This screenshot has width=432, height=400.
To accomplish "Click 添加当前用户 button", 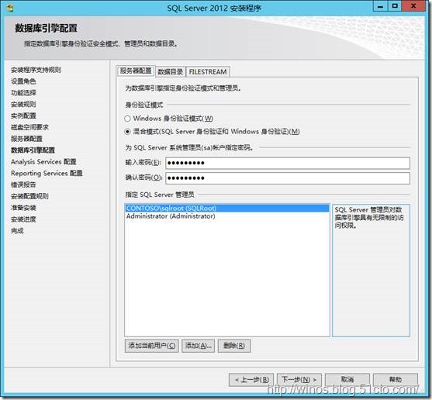I will point(151,346).
